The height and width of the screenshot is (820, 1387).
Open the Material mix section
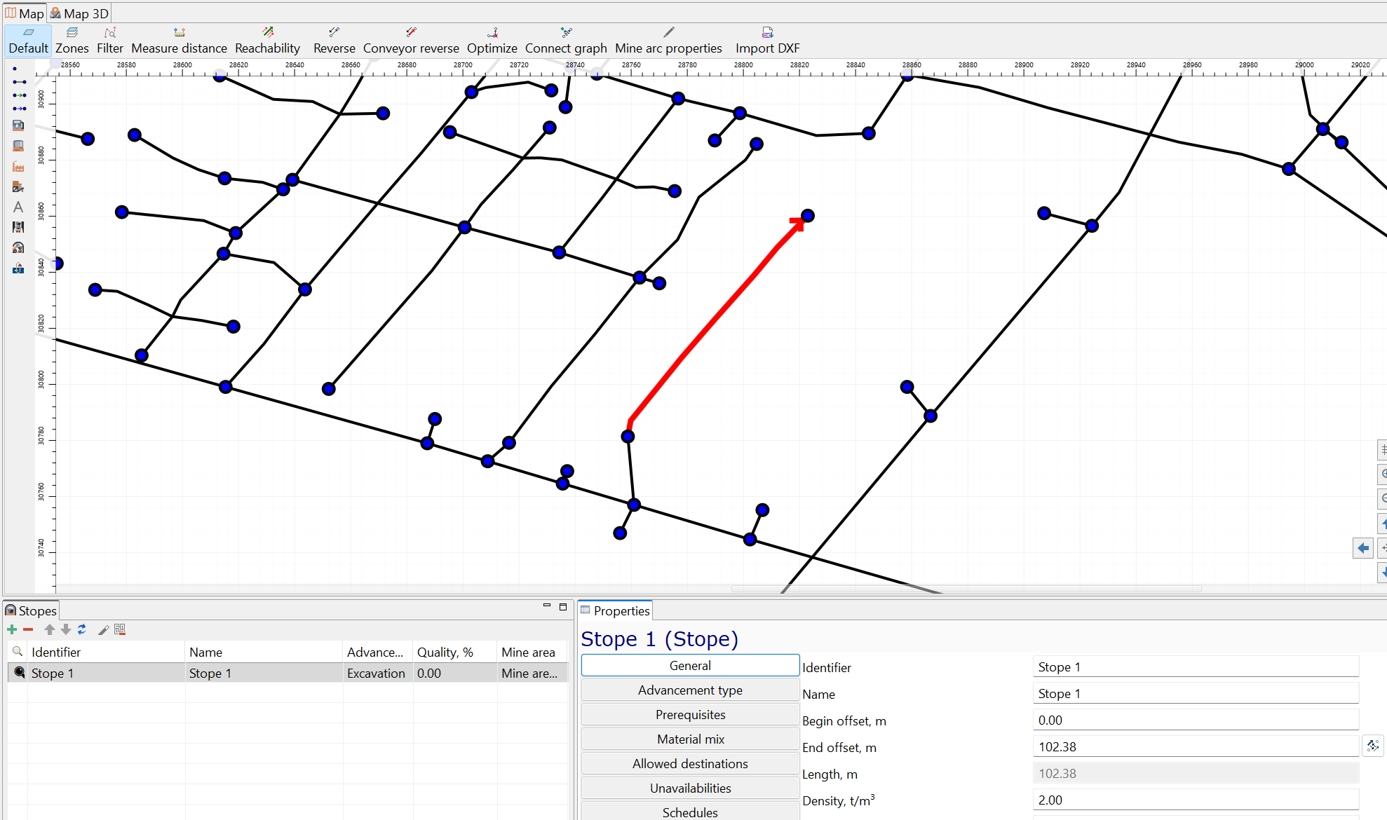[x=690, y=739]
